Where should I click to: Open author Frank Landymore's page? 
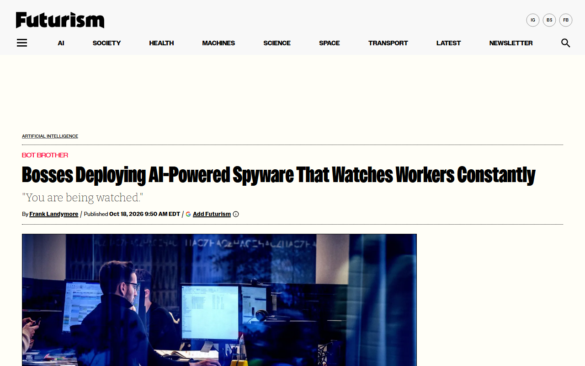point(54,214)
